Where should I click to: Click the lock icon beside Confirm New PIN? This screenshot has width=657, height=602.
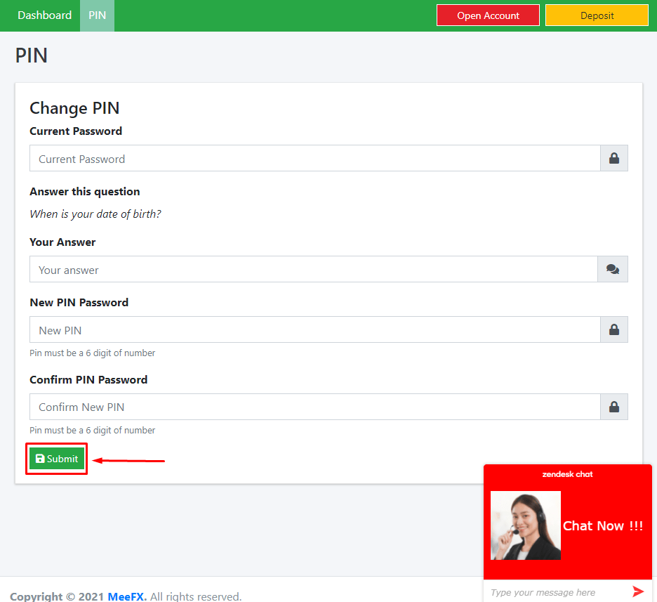(x=613, y=407)
